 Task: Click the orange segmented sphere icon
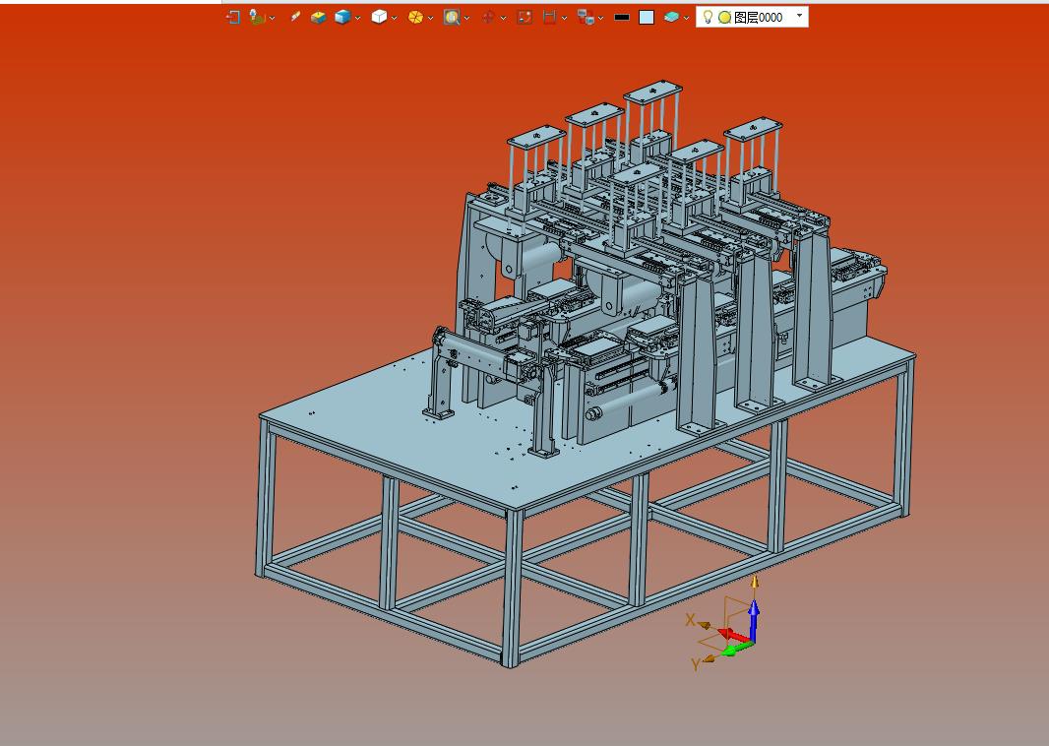coord(415,18)
